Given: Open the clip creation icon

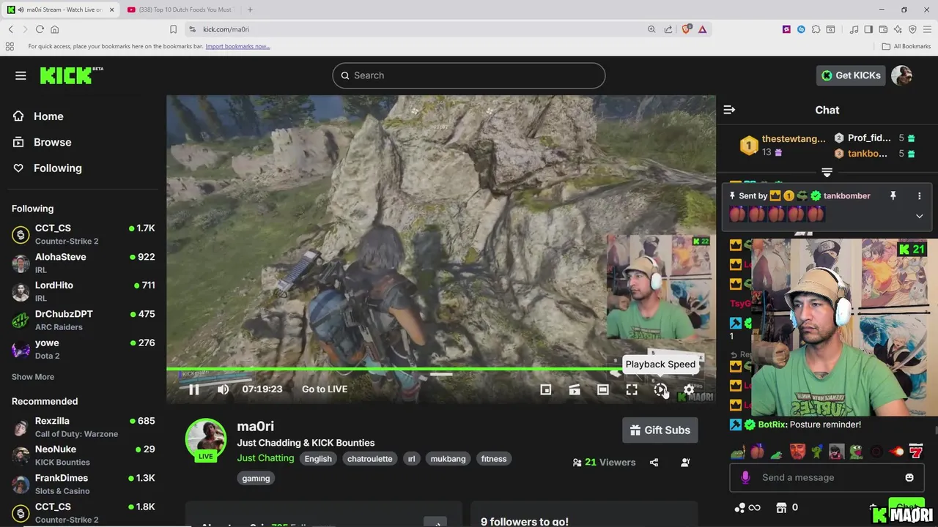Looking at the screenshot, I should [x=575, y=389].
